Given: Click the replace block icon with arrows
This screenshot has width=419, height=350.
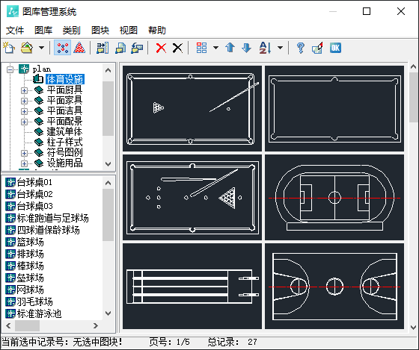Looking at the screenshot, I should (137, 48).
